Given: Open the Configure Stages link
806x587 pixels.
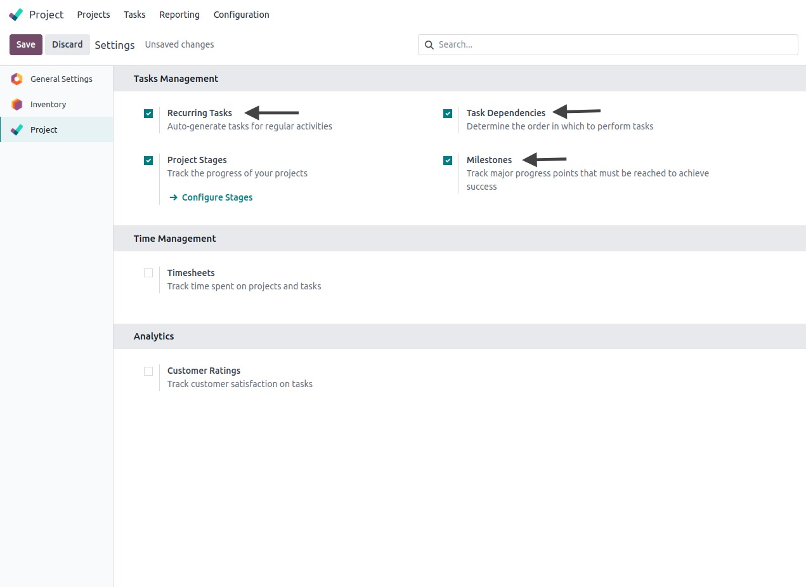Looking at the screenshot, I should point(217,197).
